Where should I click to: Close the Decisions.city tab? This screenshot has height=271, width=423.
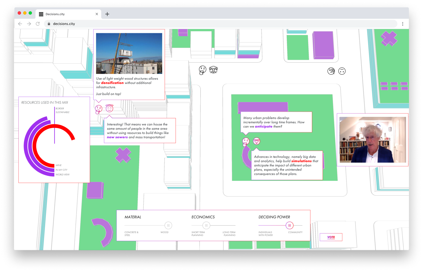click(x=97, y=14)
